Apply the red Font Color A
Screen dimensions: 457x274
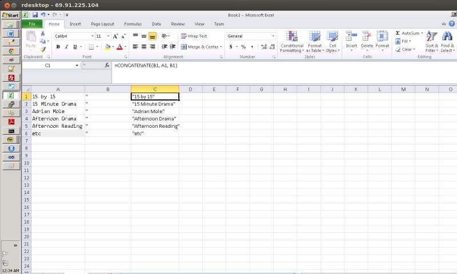[119, 47]
